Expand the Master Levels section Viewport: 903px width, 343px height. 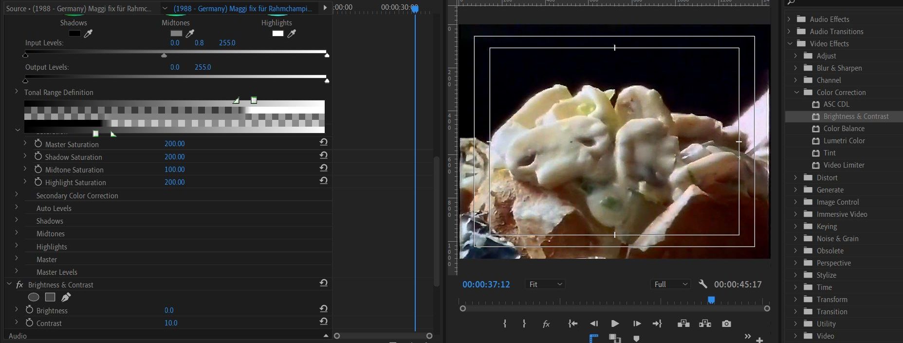(x=17, y=270)
